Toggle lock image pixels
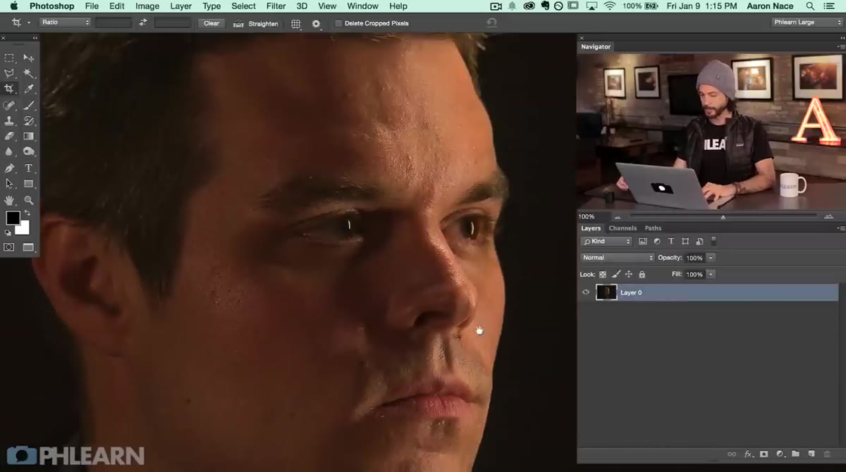846x472 pixels. pyautogui.click(x=615, y=274)
